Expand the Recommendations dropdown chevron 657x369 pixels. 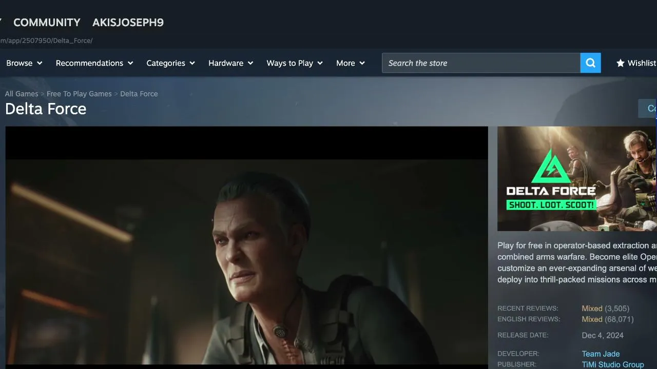click(x=130, y=63)
